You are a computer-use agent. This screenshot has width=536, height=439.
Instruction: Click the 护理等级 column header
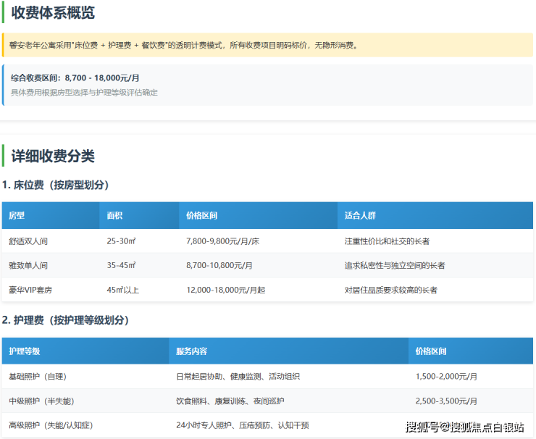(25, 351)
